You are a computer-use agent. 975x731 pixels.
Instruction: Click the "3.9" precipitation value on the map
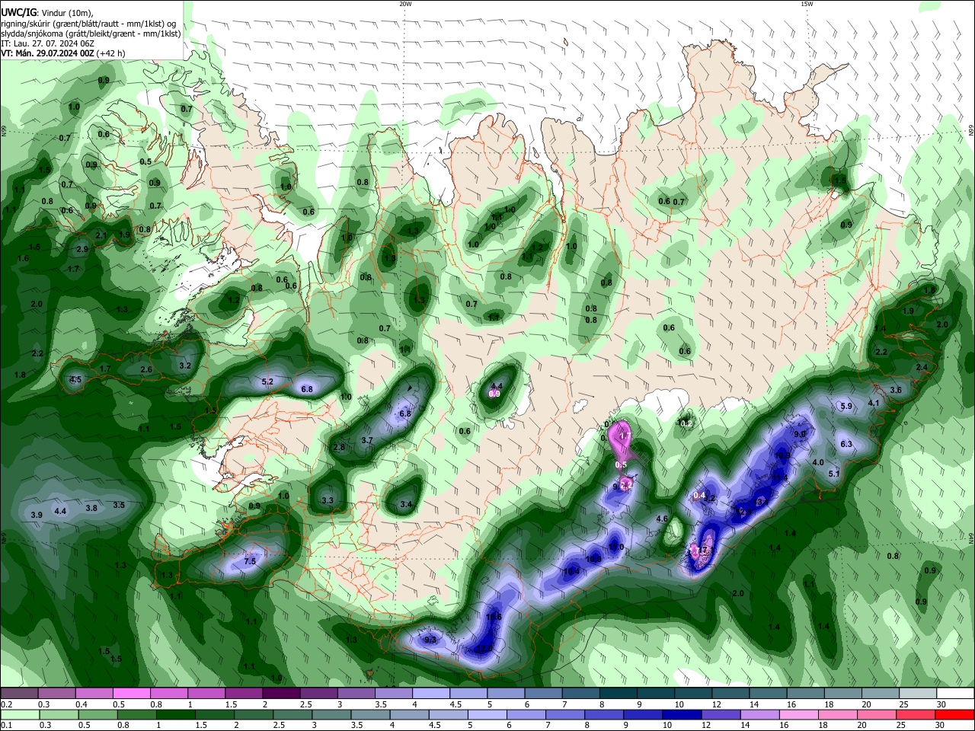tap(37, 516)
